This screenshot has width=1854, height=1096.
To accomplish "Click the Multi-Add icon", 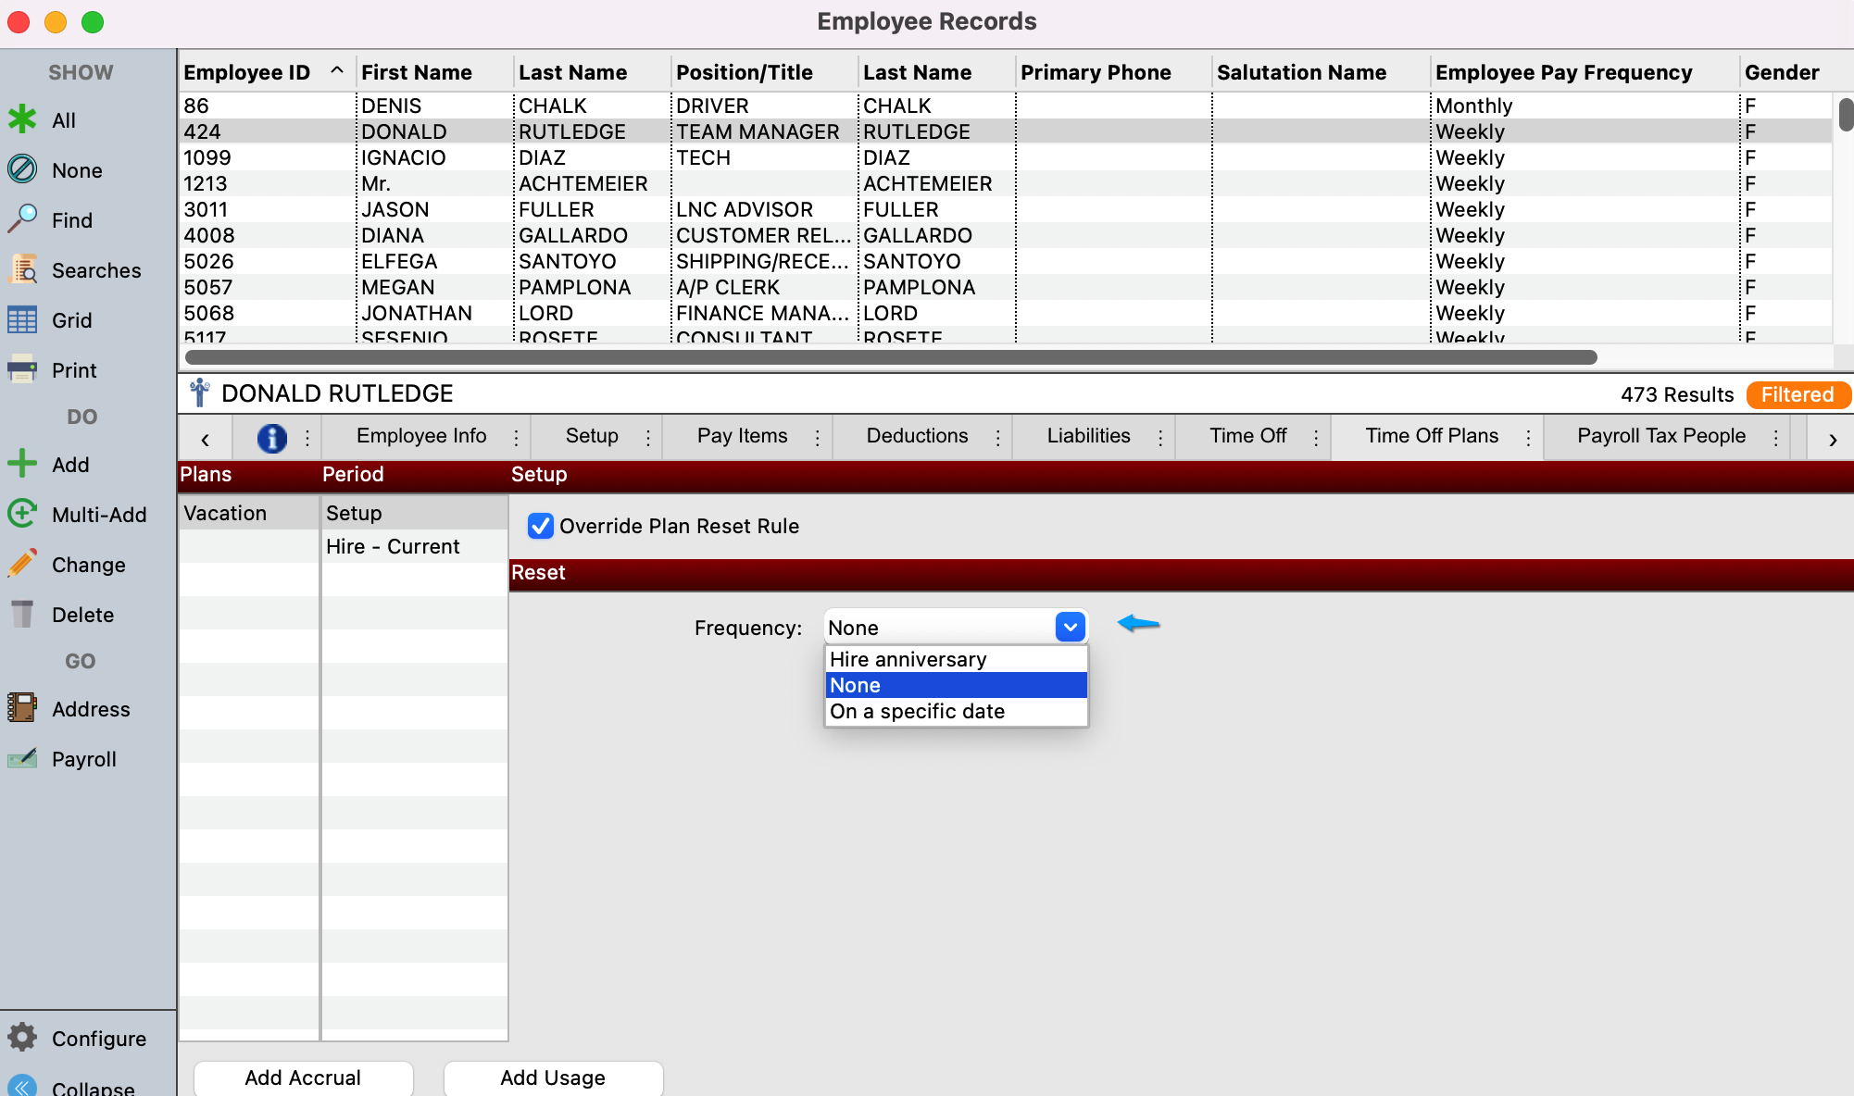I will 22,514.
